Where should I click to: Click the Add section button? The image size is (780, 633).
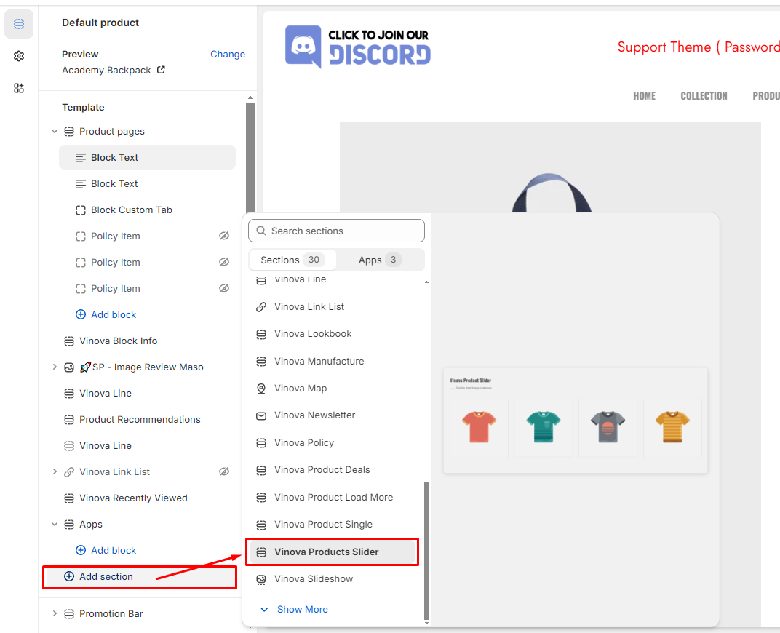coord(140,577)
